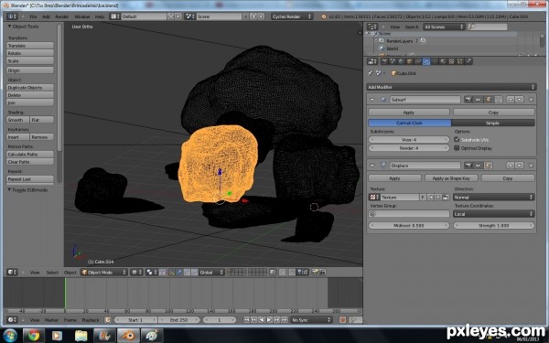Viewport: 549px width, 343px height.
Task: Click the 3D View editor type icon
Action: click(12, 273)
